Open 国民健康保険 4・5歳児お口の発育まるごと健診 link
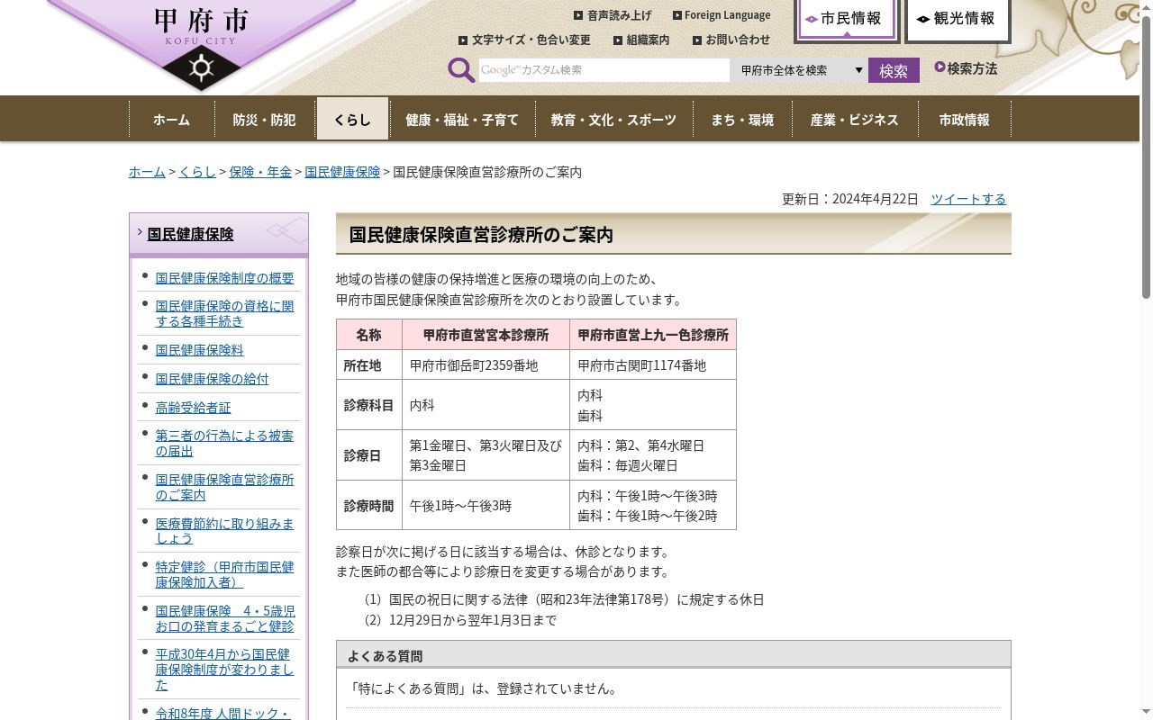Screen dimensions: 1153x720 point(224,618)
